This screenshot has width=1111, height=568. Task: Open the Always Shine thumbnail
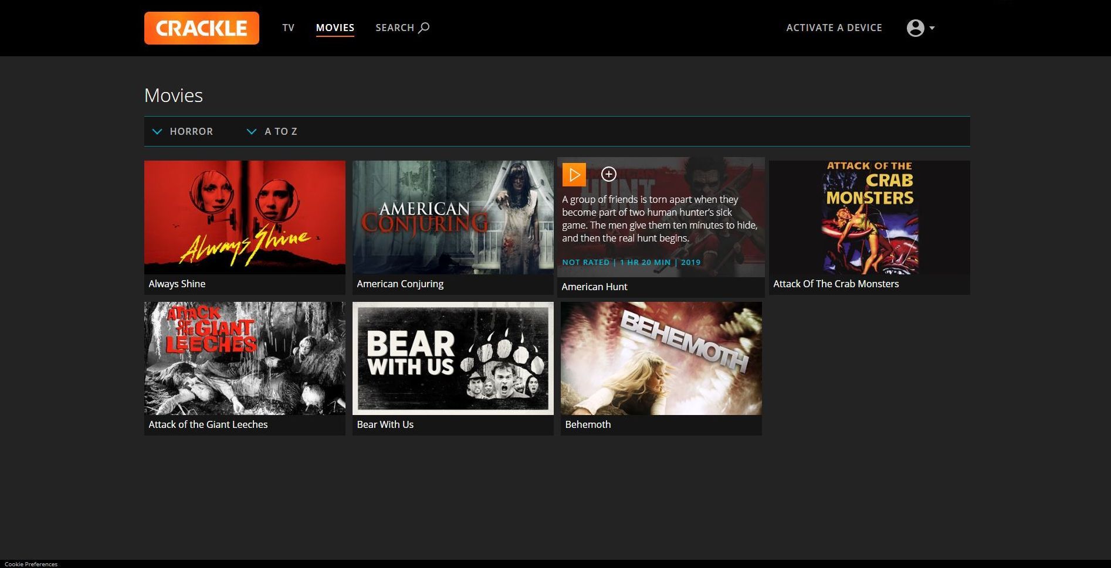245,217
